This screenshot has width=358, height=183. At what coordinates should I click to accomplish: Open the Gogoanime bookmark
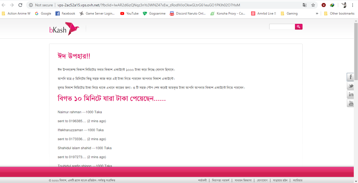click(154, 13)
